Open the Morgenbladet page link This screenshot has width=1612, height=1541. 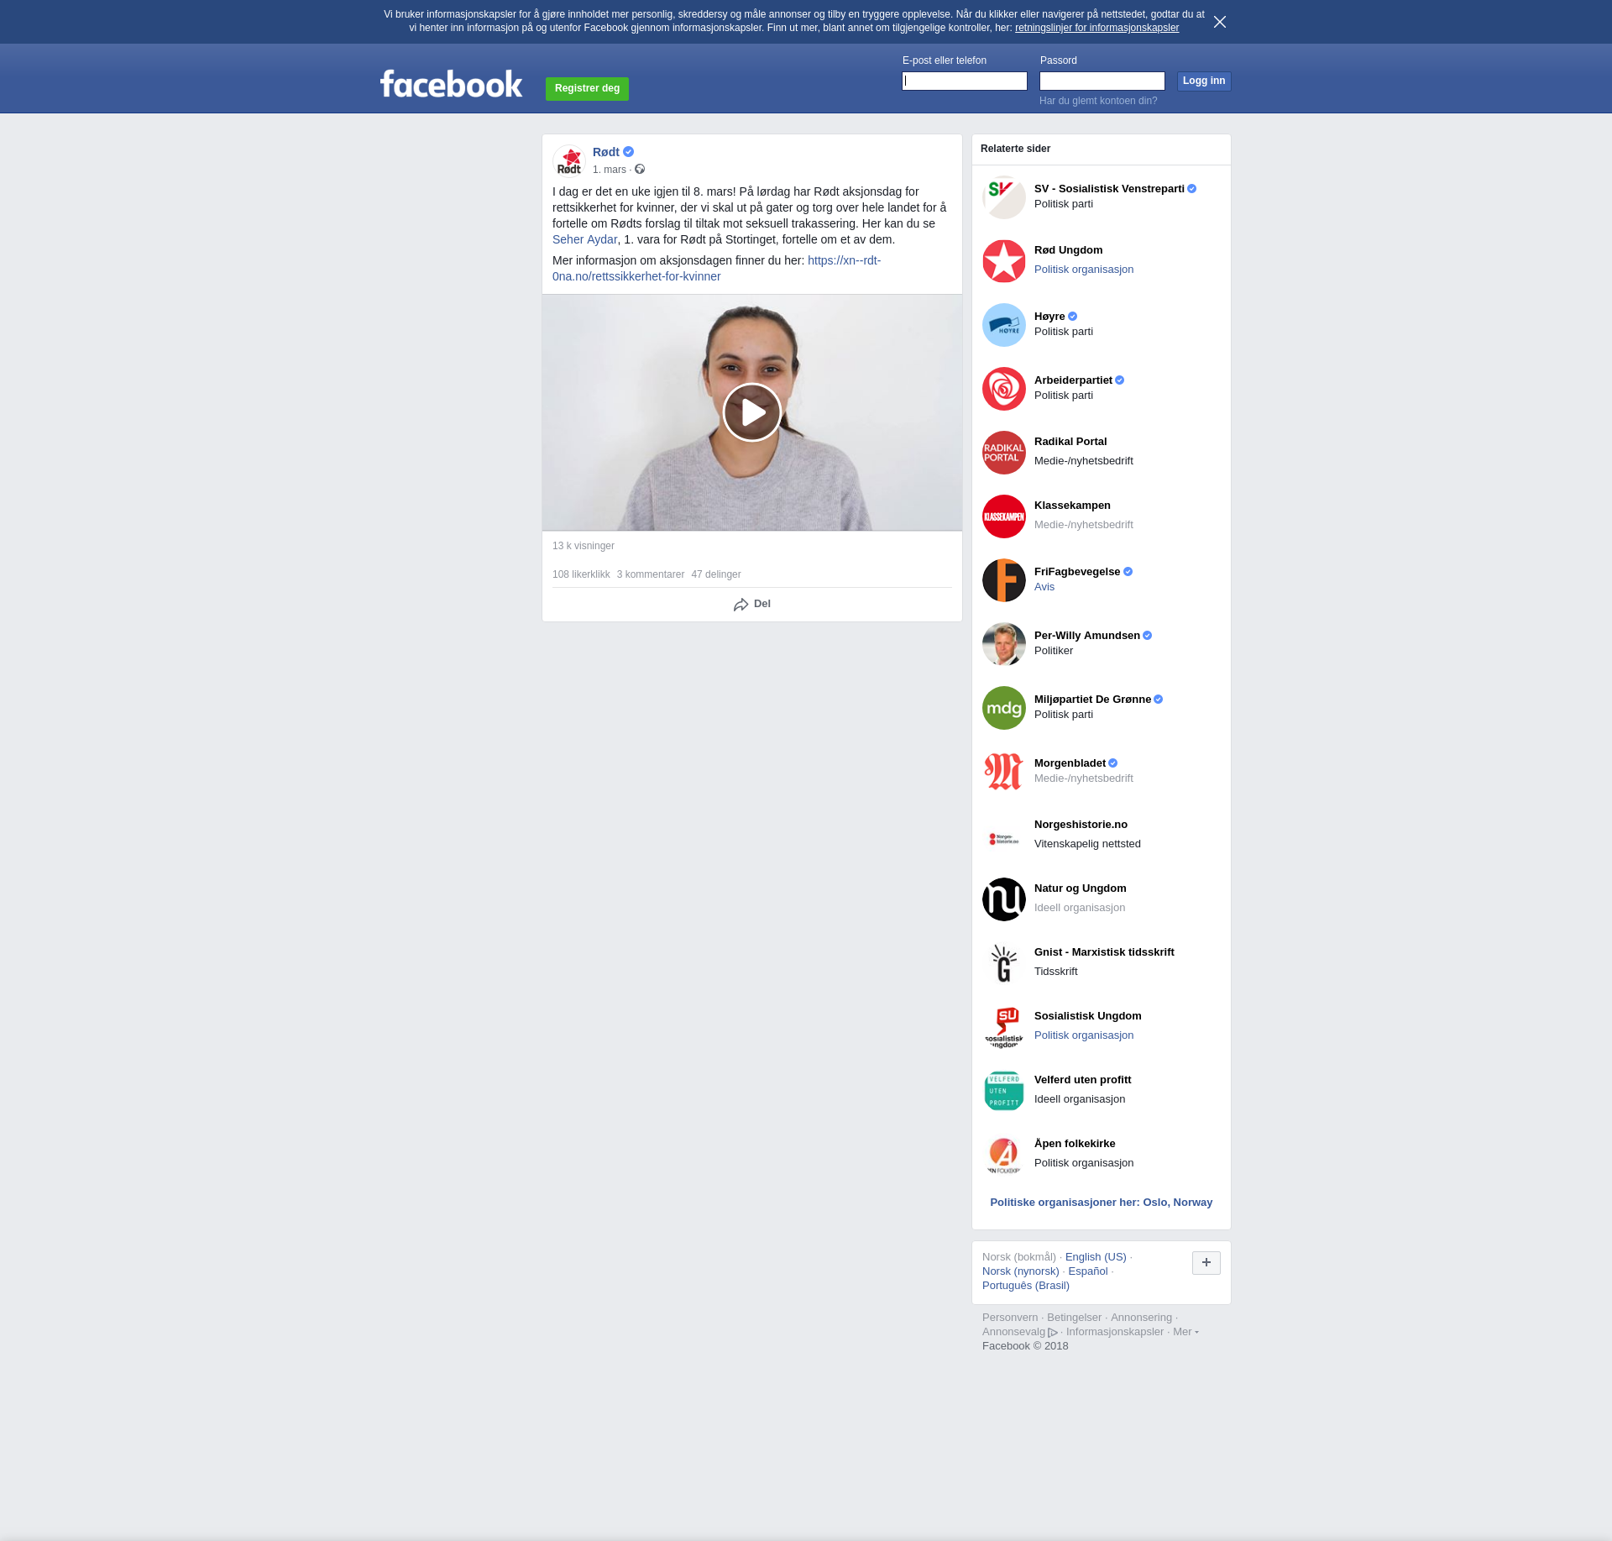pyautogui.click(x=1070, y=763)
